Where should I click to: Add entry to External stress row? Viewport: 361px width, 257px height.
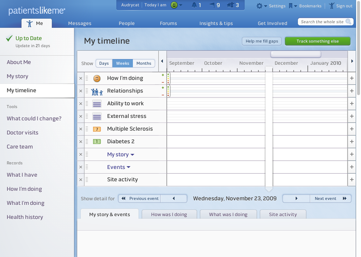pyautogui.click(x=351, y=116)
